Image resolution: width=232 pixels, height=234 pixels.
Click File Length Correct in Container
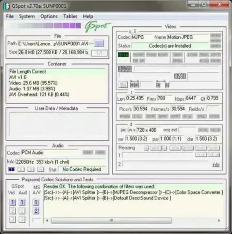click(27, 72)
